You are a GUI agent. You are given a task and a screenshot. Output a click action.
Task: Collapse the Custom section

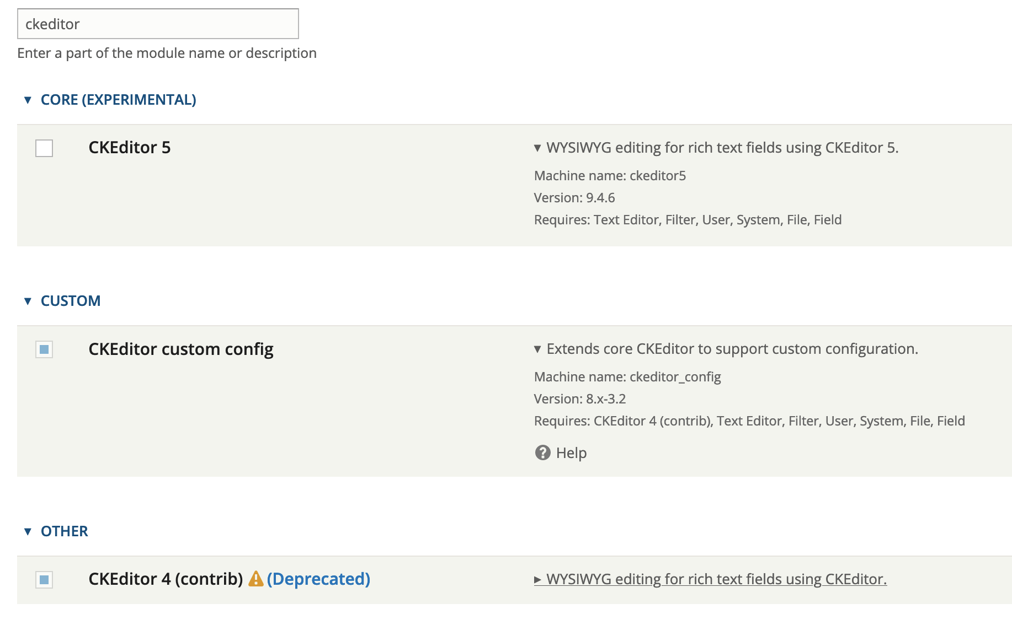(62, 301)
